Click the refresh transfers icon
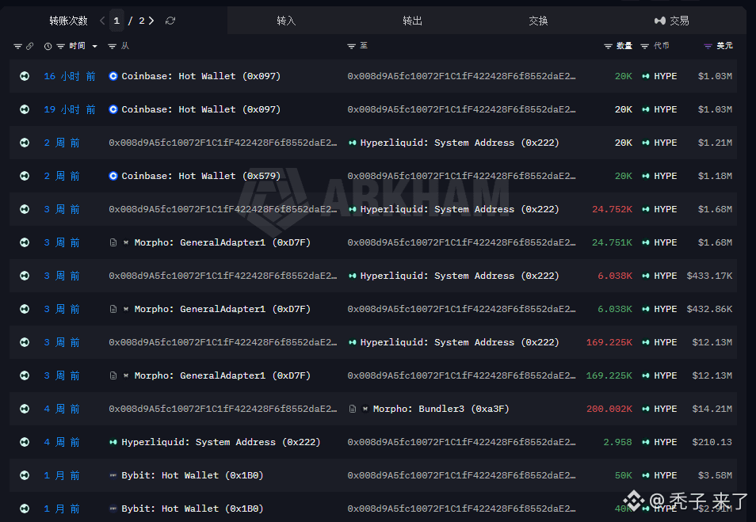 pos(170,21)
